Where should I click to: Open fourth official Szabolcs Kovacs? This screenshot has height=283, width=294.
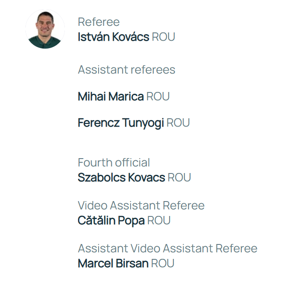coord(121,177)
